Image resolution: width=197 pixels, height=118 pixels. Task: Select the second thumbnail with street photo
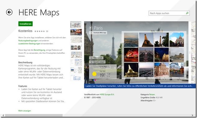coord(76,32)
